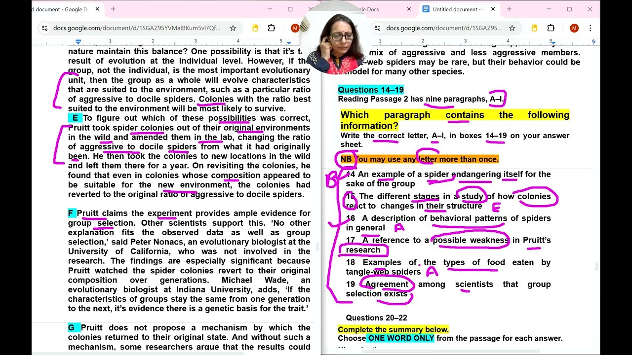Open the profile avatar M in the left window
The image size is (632, 355).
coord(295,28)
